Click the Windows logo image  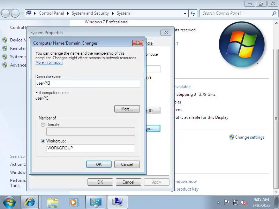pos(242,44)
